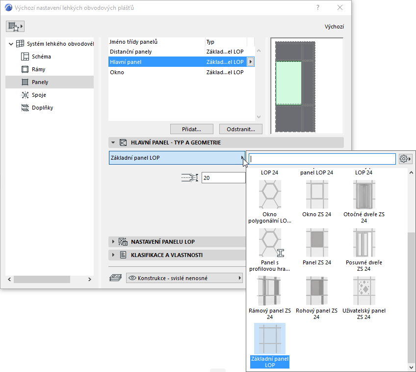The height and width of the screenshot is (372, 416).
Task: Click the Klasifikace a vlastnosti section icon
Action: [x=123, y=255]
